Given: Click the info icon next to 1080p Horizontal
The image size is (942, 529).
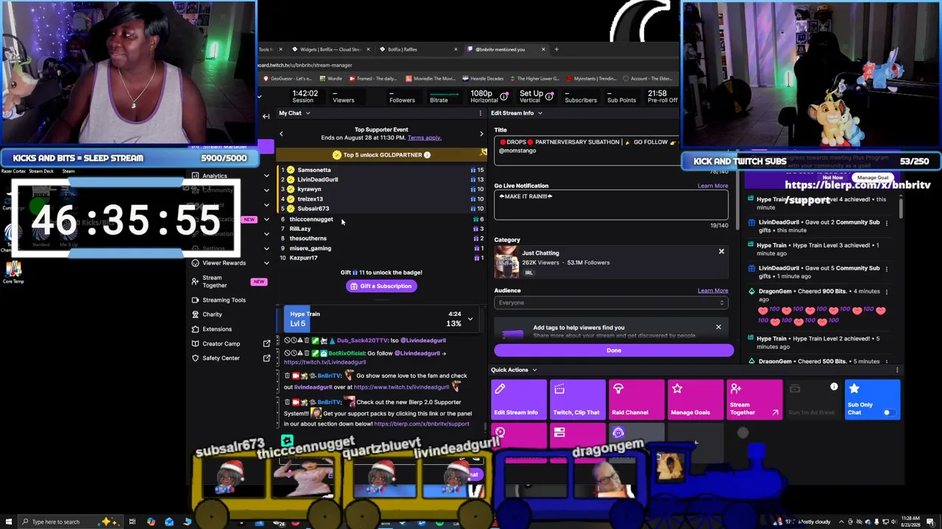Looking at the screenshot, I should pos(504,97).
